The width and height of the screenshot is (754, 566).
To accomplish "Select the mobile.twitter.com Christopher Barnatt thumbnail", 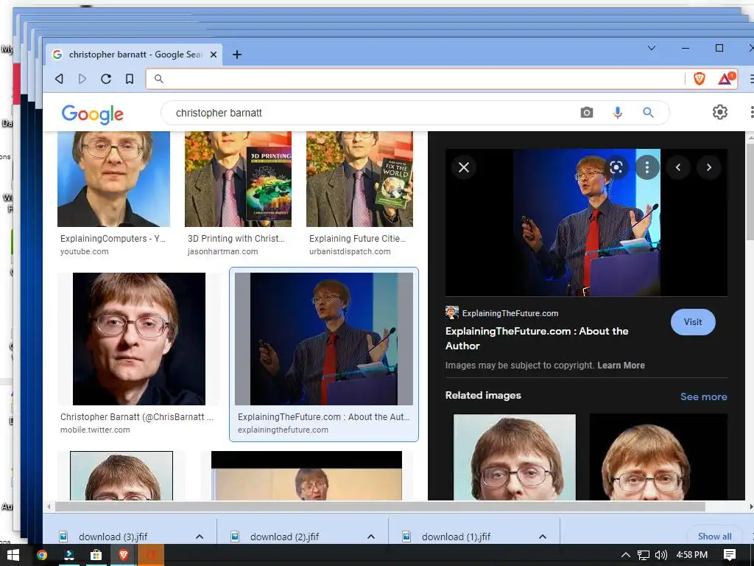I will click(139, 339).
